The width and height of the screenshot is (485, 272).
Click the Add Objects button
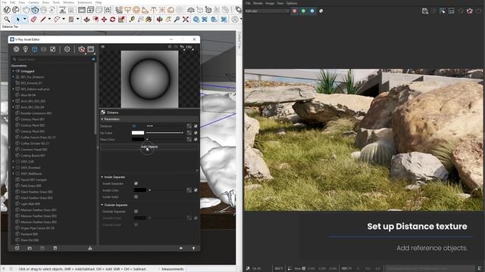point(149,147)
